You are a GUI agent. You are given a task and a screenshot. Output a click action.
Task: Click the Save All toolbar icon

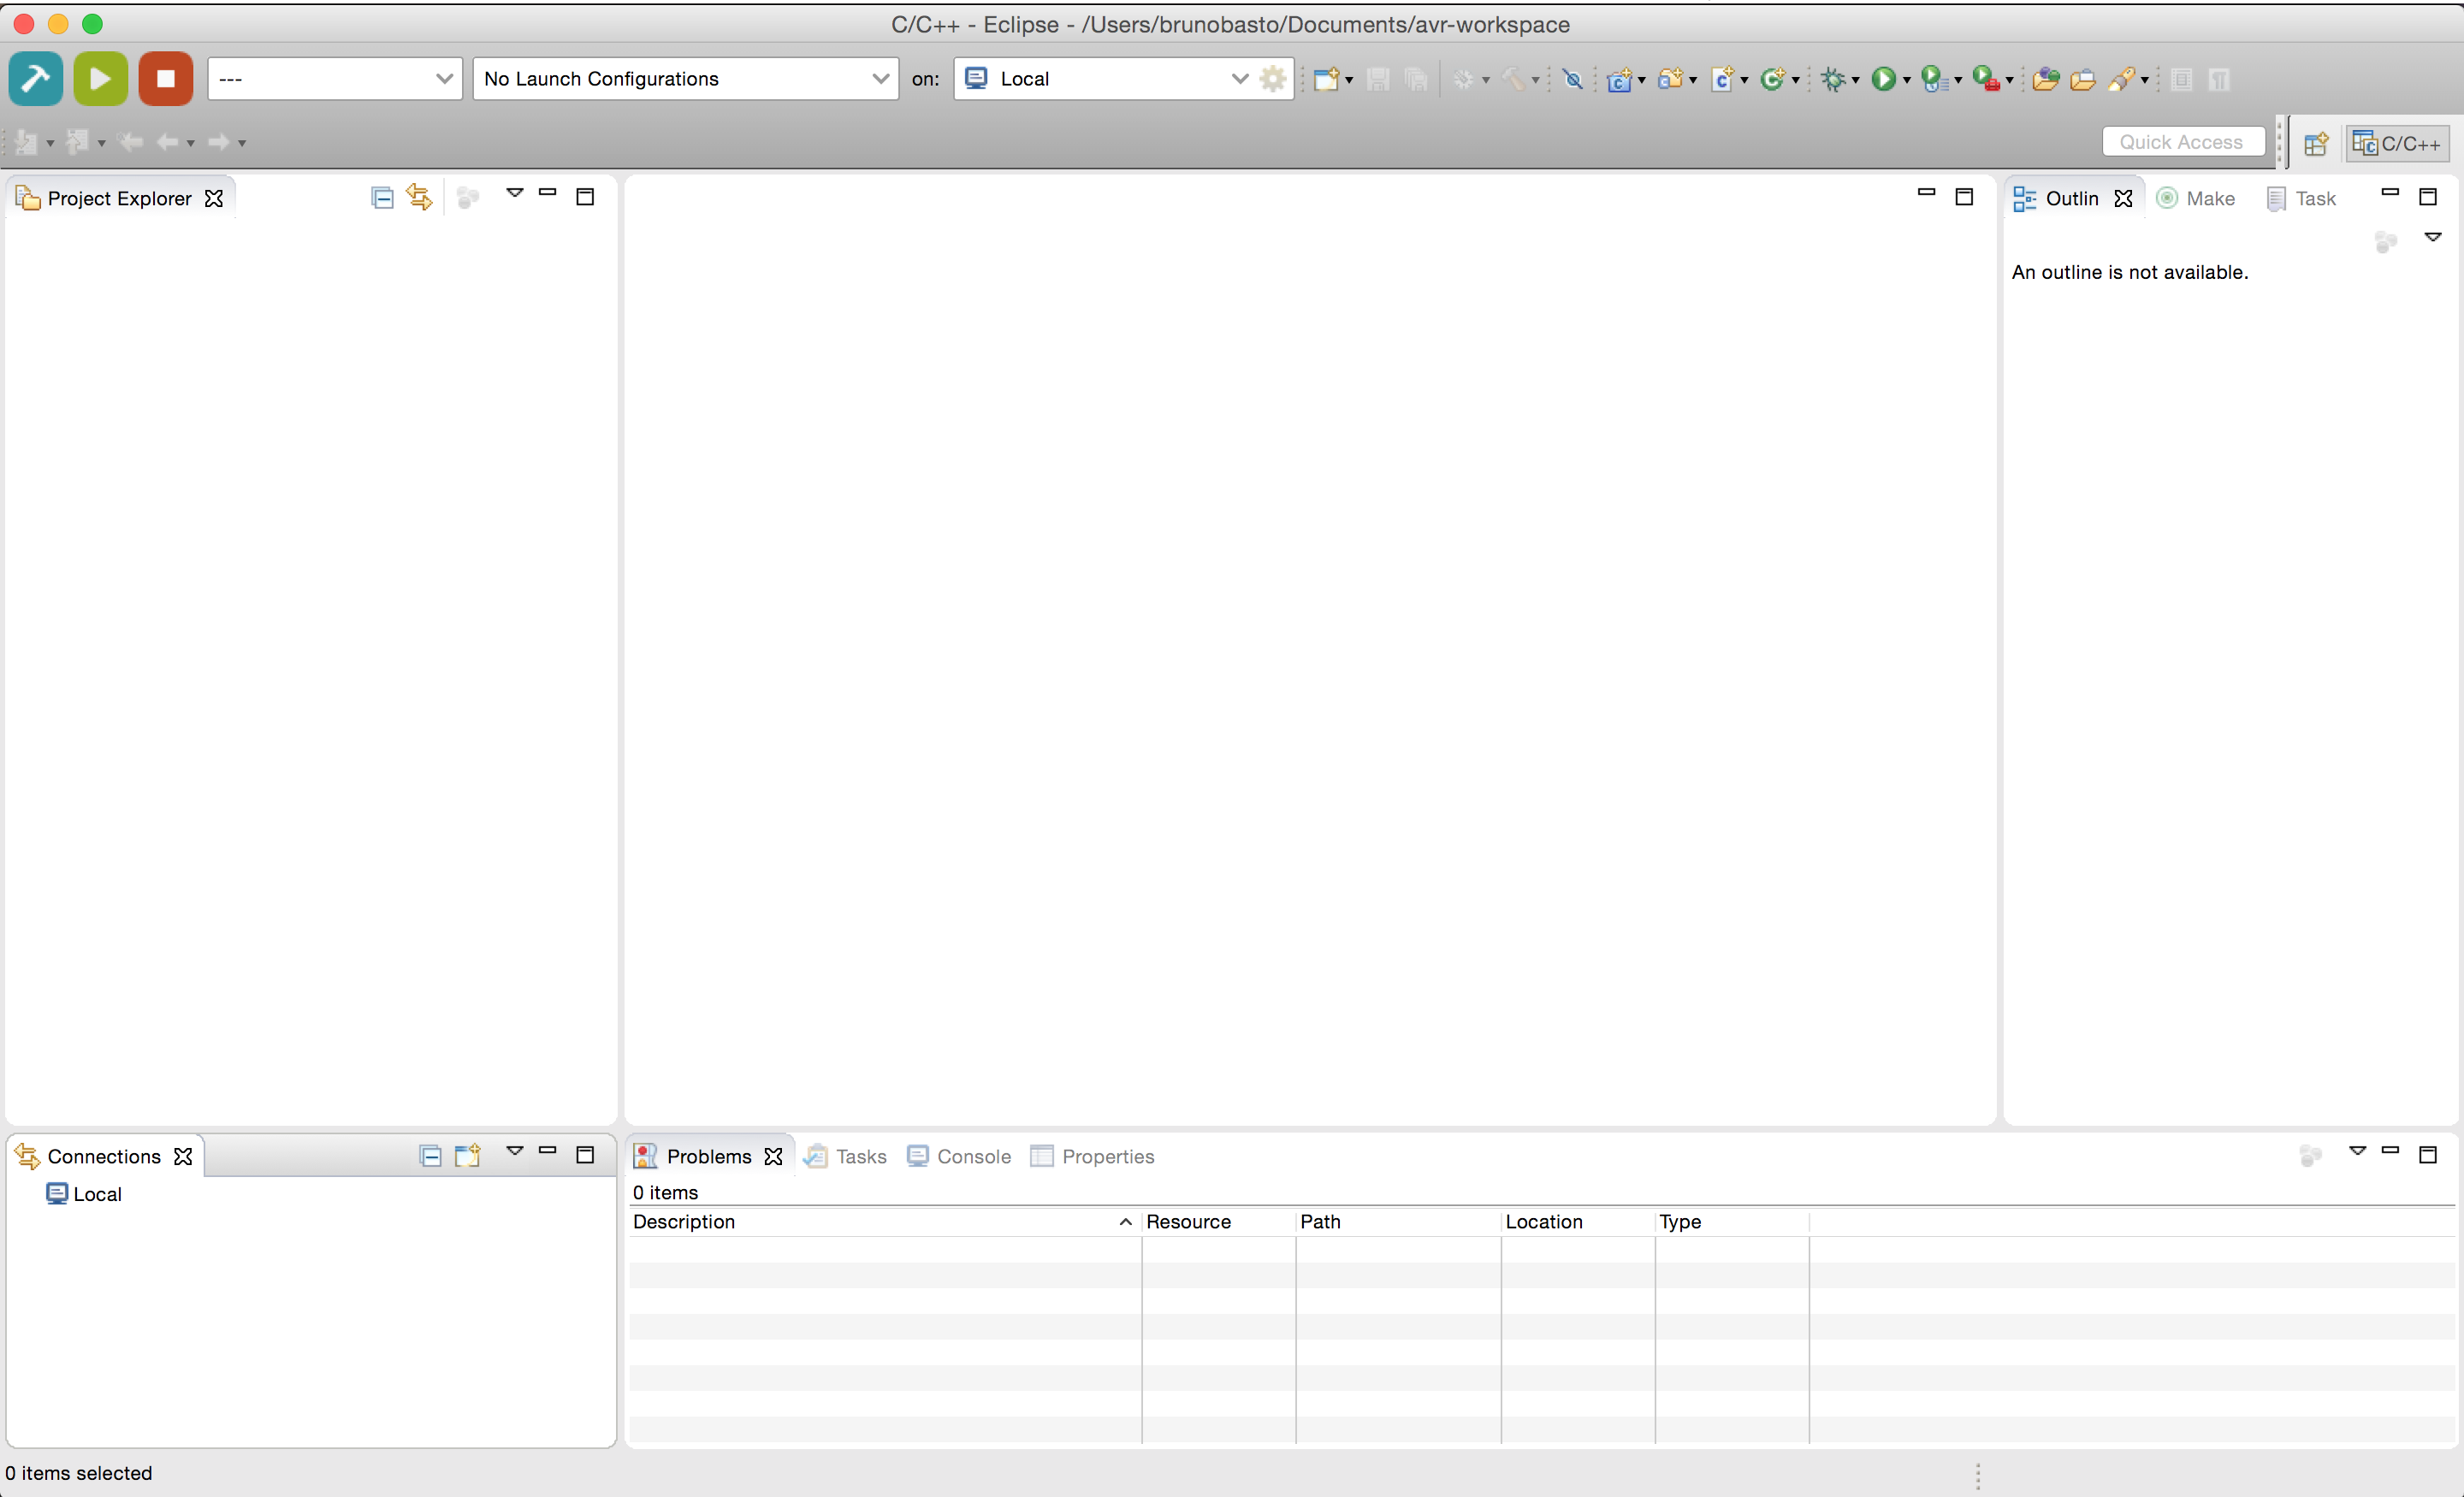click(x=1416, y=79)
